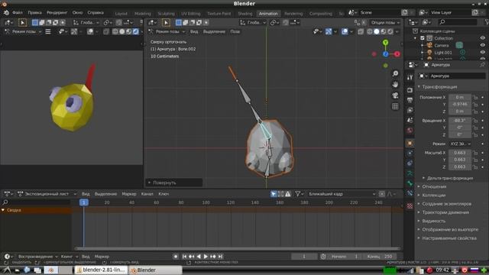Open the Поза menu in main viewport
Viewport: 489px width, 275px height.
coord(235,31)
